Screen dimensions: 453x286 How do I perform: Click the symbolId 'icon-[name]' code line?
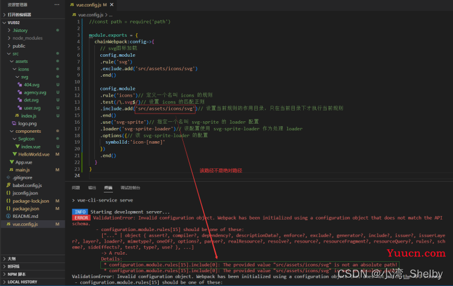135,142
